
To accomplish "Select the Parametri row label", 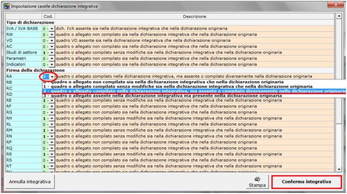I will pos(24,59).
